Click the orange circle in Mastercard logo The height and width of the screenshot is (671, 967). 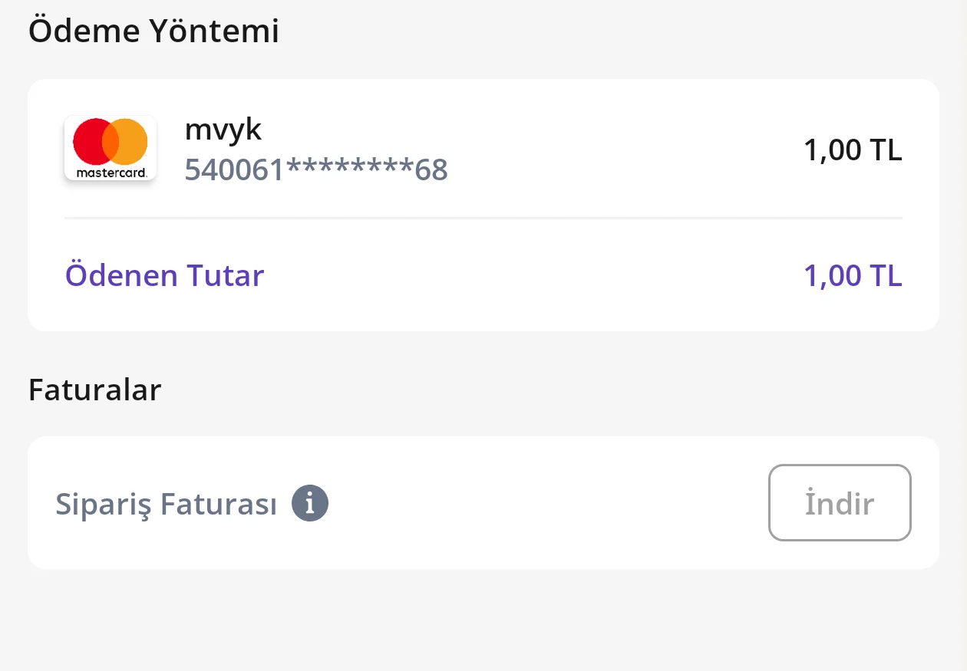coord(130,141)
